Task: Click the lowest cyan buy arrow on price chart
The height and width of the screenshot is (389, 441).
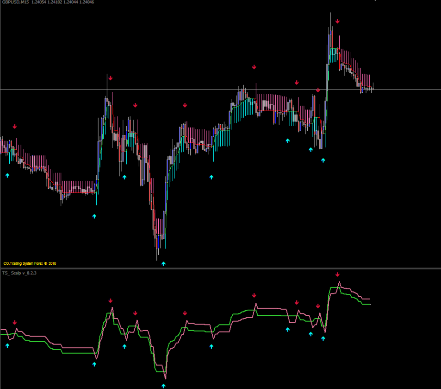Action: click(x=163, y=263)
